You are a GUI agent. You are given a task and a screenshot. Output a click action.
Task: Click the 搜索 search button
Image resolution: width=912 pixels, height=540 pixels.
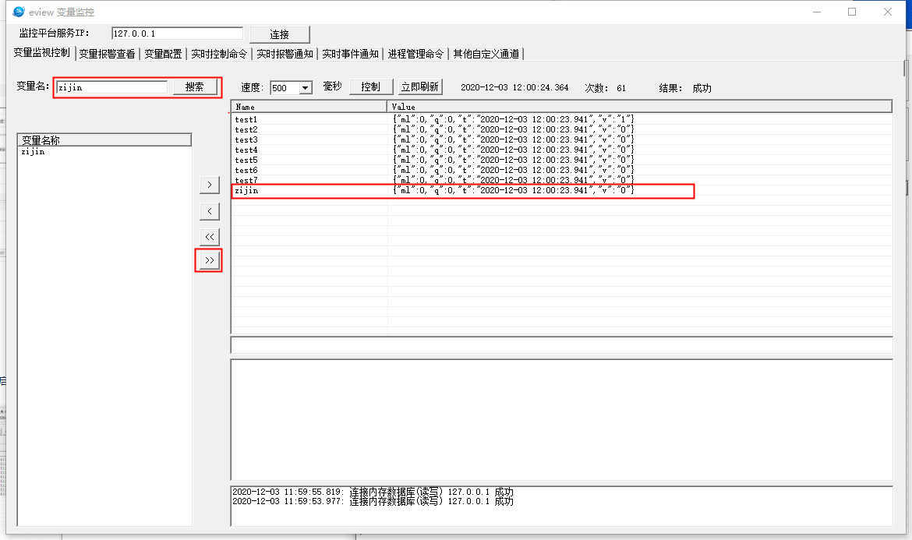click(x=195, y=87)
